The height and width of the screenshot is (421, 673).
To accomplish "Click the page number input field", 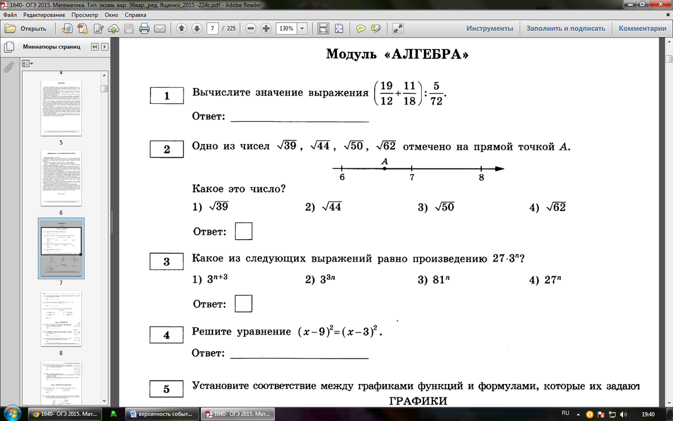I will coord(213,29).
